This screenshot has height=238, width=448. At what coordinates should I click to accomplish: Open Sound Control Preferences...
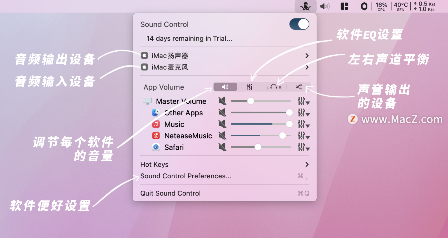225,176
